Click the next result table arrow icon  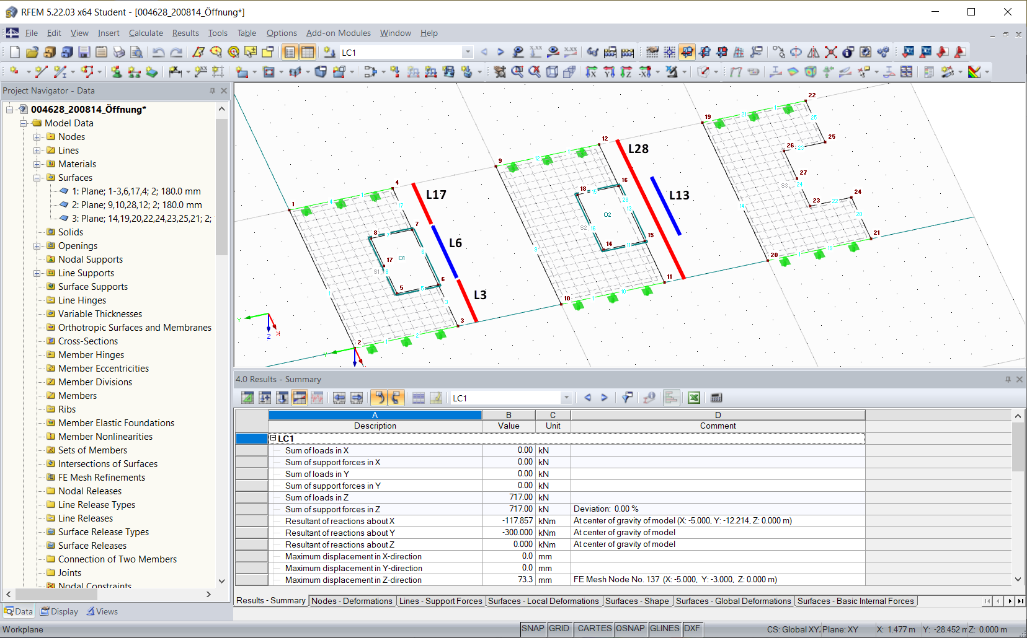(x=604, y=398)
